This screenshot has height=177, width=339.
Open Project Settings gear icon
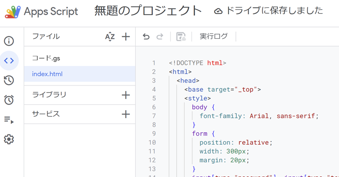point(9,139)
